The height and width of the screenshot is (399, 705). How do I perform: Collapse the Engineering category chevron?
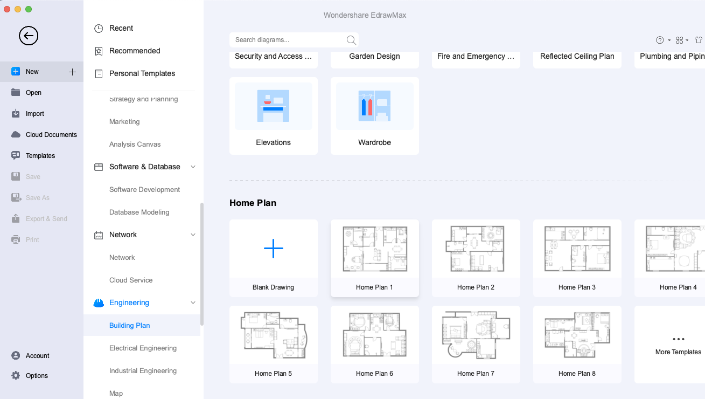(193, 302)
